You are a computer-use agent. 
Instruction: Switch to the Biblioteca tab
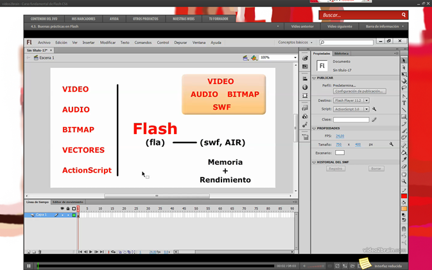341,53
